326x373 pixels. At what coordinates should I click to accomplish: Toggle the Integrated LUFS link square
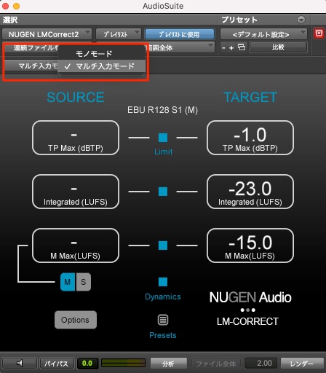pos(163,192)
